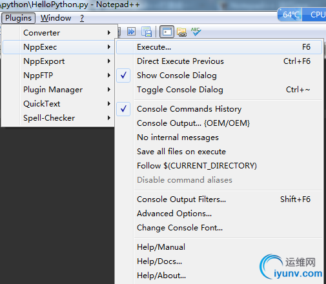Select Toggle Console Dialog
This screenshot has width=326, height=284.
219,90
